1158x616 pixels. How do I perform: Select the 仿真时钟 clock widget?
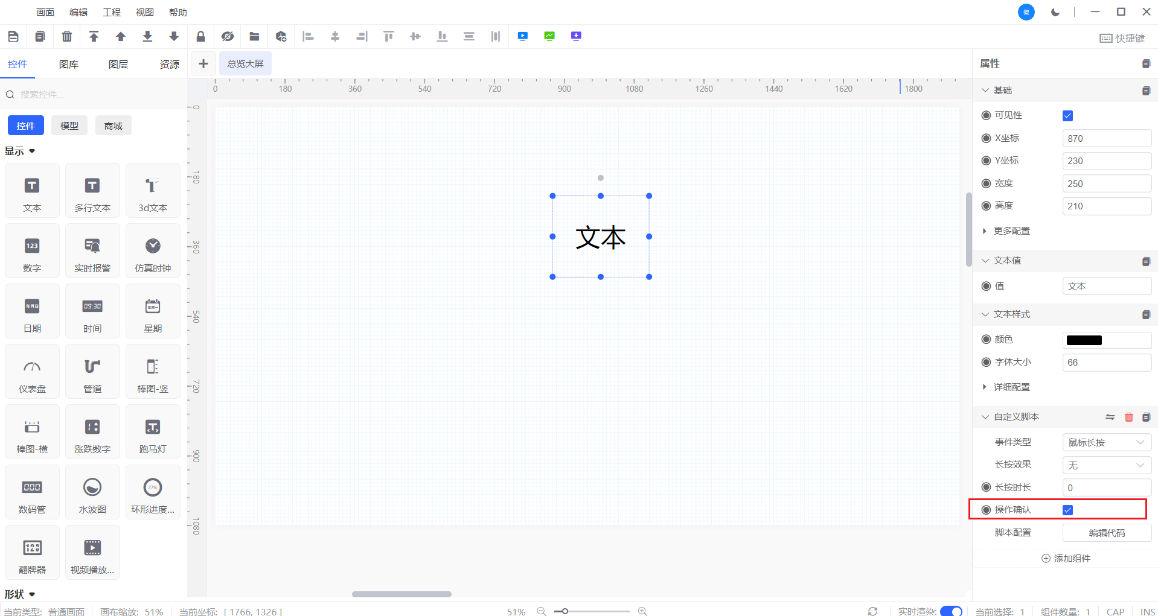(153, 251)
